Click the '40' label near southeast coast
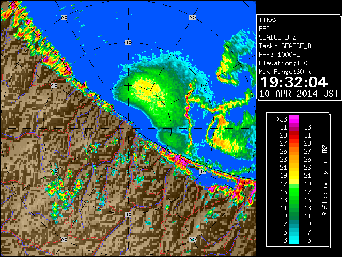The width and height of the screenshot is (342, 257). coord(203,171)
